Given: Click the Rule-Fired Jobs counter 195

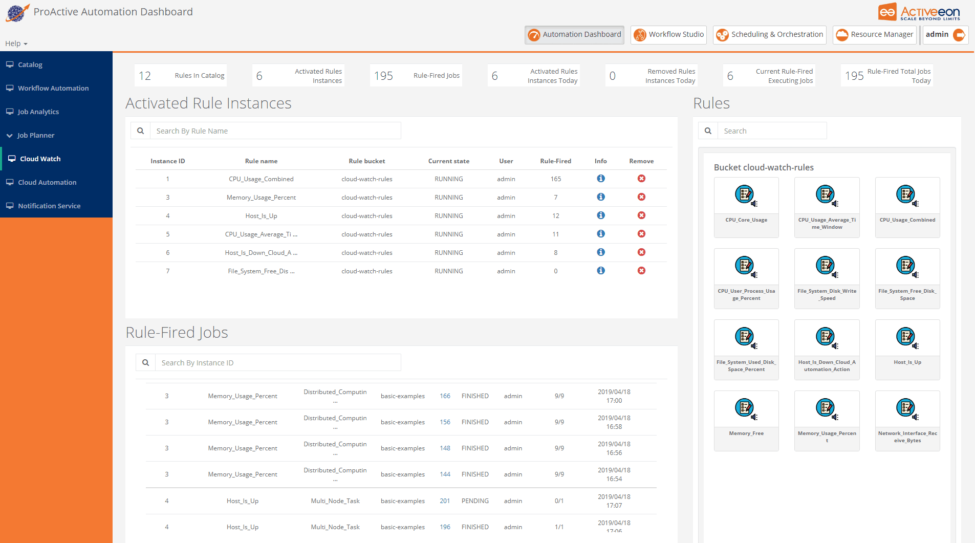Looking at the screenshot, I should coord(416,76).
